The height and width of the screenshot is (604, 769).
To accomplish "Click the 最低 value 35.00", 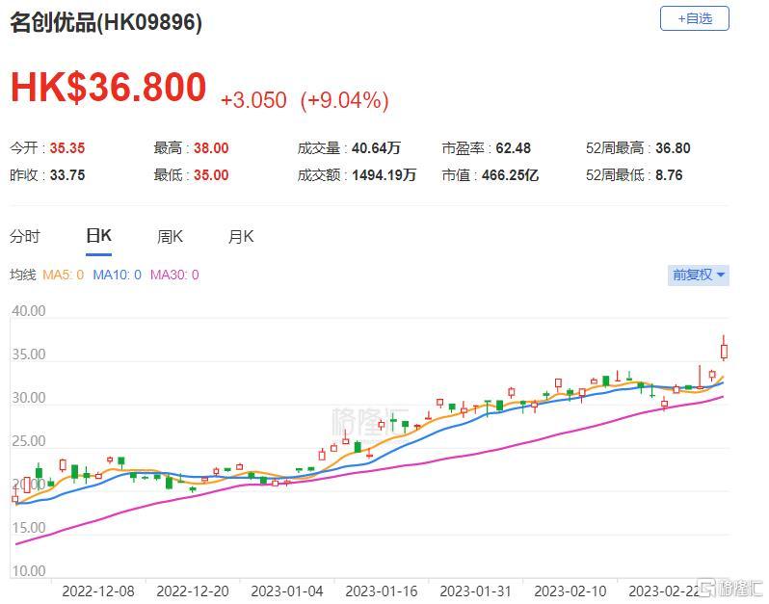I will 211,175.
